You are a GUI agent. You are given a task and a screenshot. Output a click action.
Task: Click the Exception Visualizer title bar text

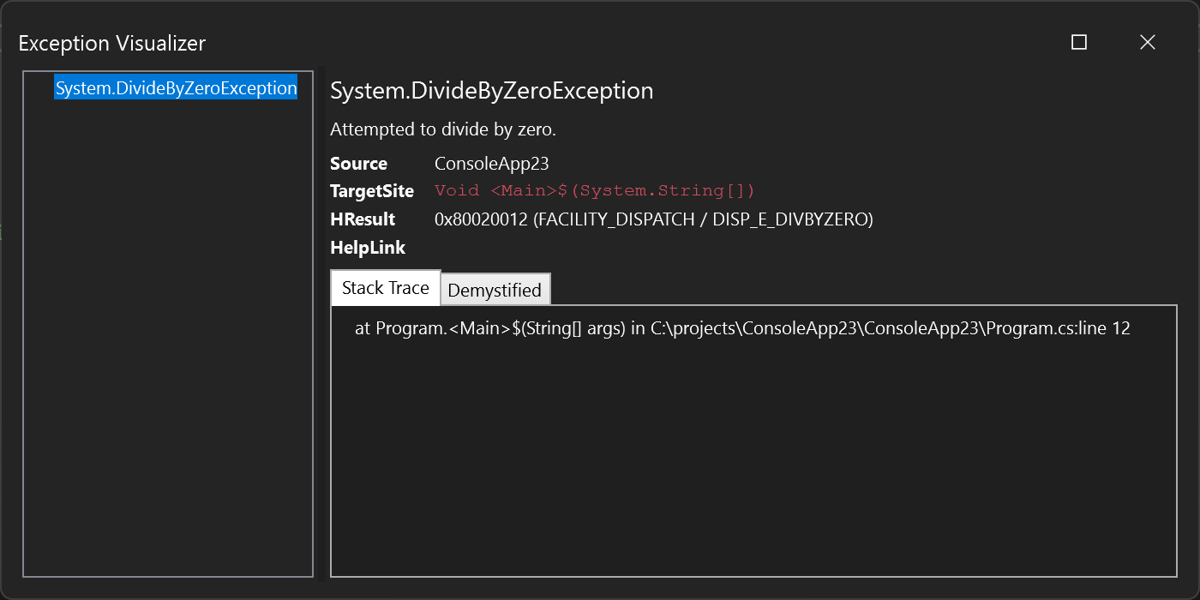pos(111,43)
